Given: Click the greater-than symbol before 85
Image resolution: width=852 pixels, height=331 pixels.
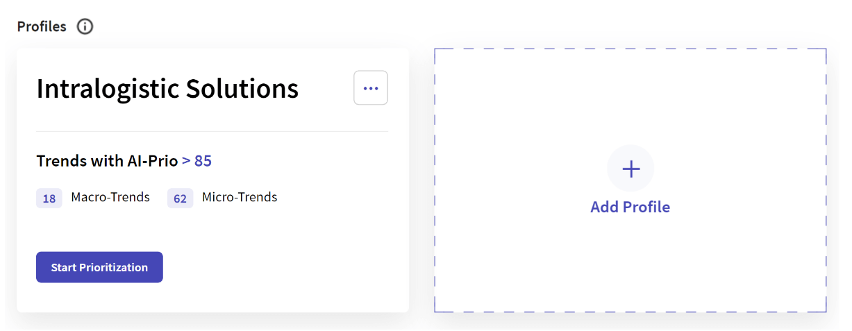Looking at the screenshot, I should click(186, 161).
